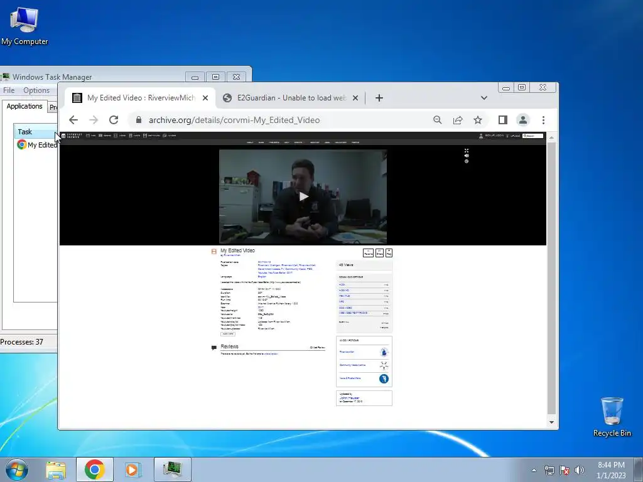The width and height of the screenshot is (643, 482).
Task: Open the Action Center flag icon
Action: [565, 470]
